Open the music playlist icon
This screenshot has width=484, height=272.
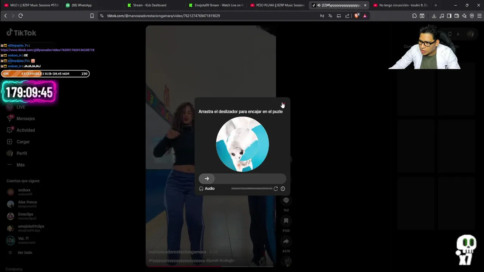442,16
